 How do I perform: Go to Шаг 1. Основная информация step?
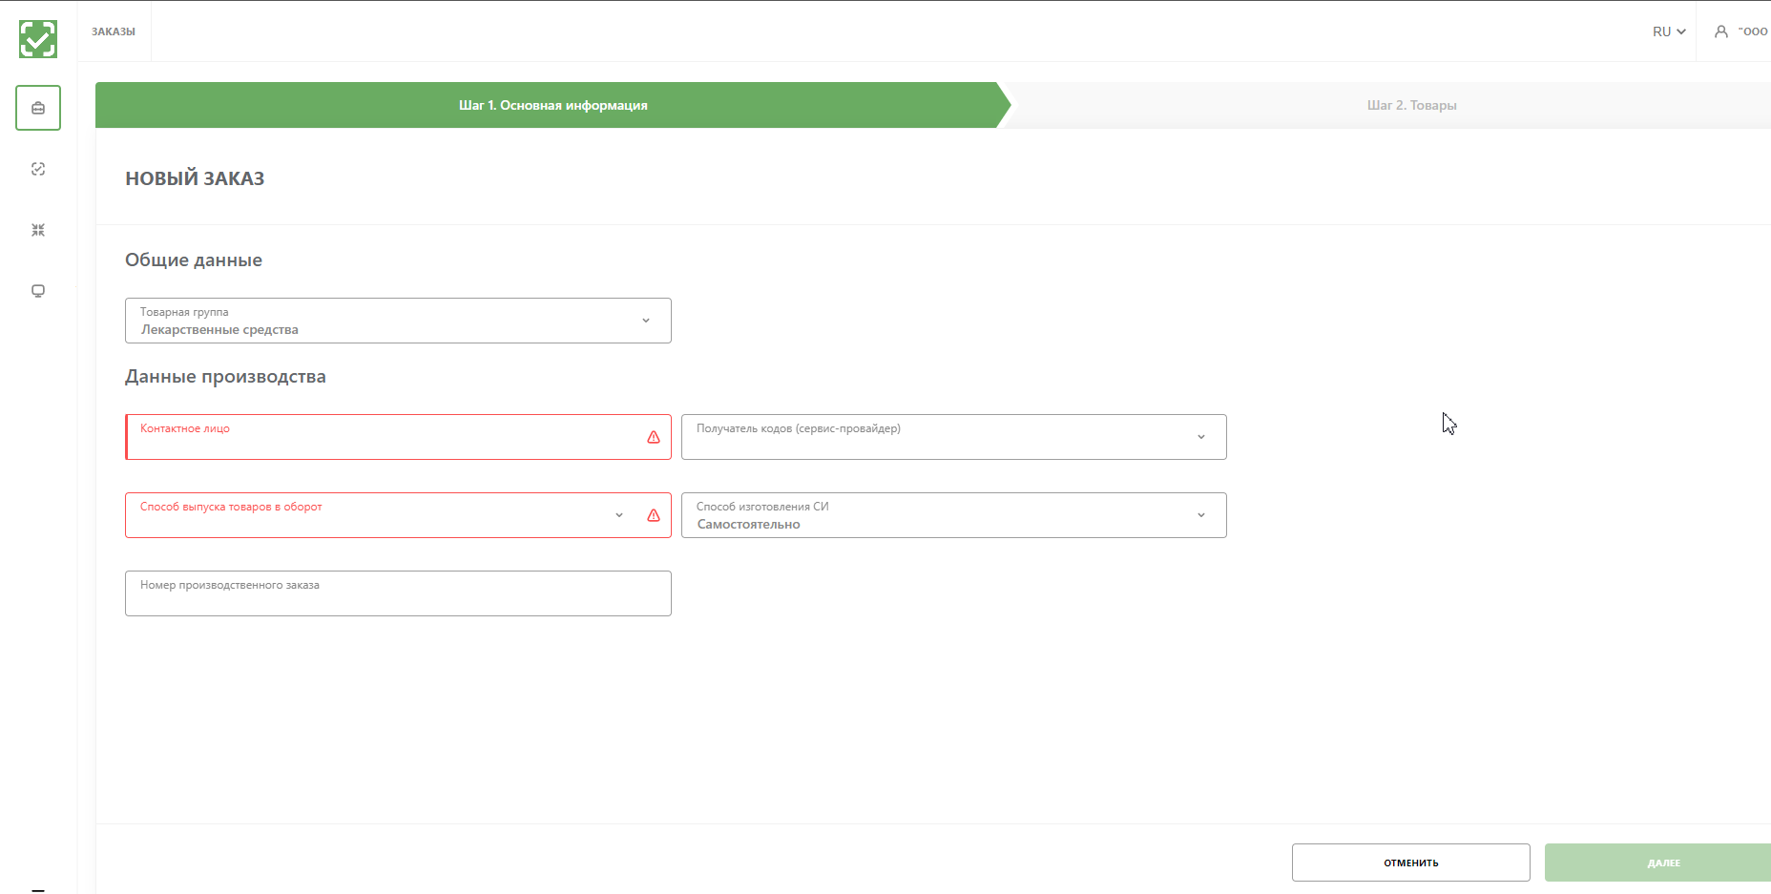(553, 105)
